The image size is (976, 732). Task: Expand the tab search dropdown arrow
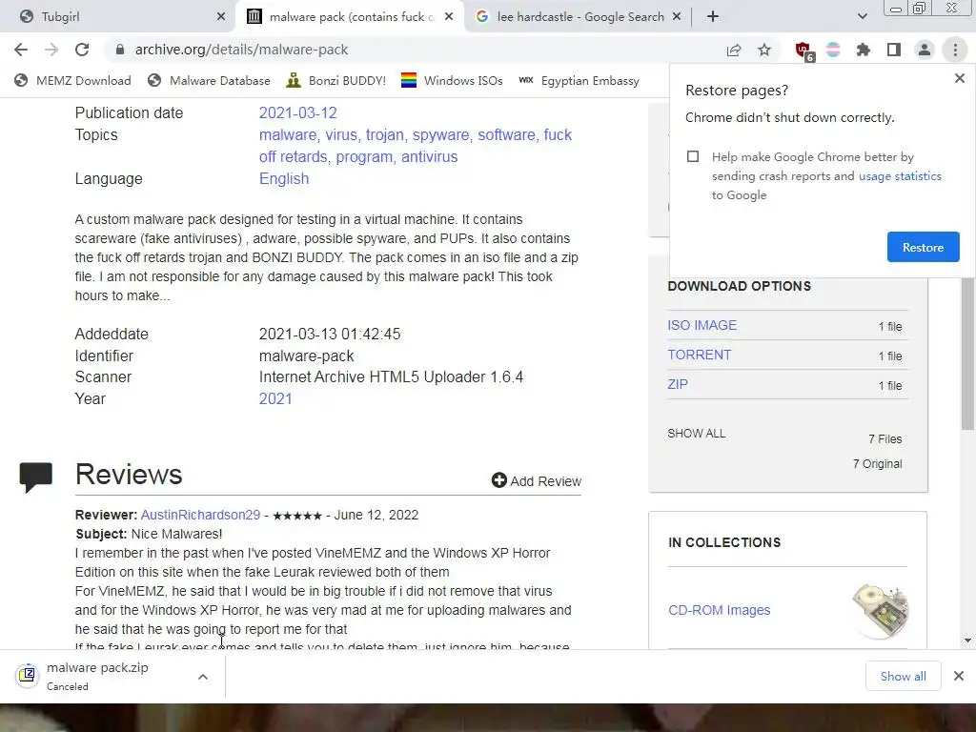click(x=862, y=17)
